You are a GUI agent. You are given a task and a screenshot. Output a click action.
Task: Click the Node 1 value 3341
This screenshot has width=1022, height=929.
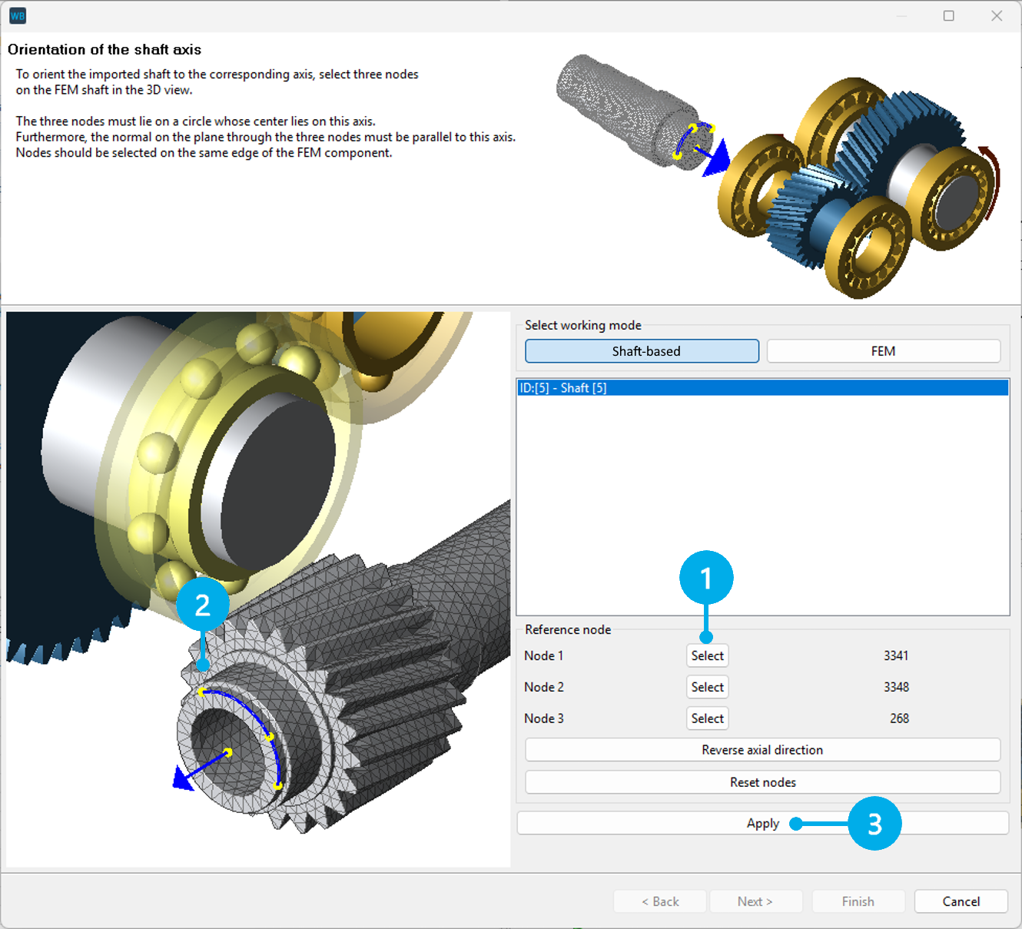click(x=898, y=655)
